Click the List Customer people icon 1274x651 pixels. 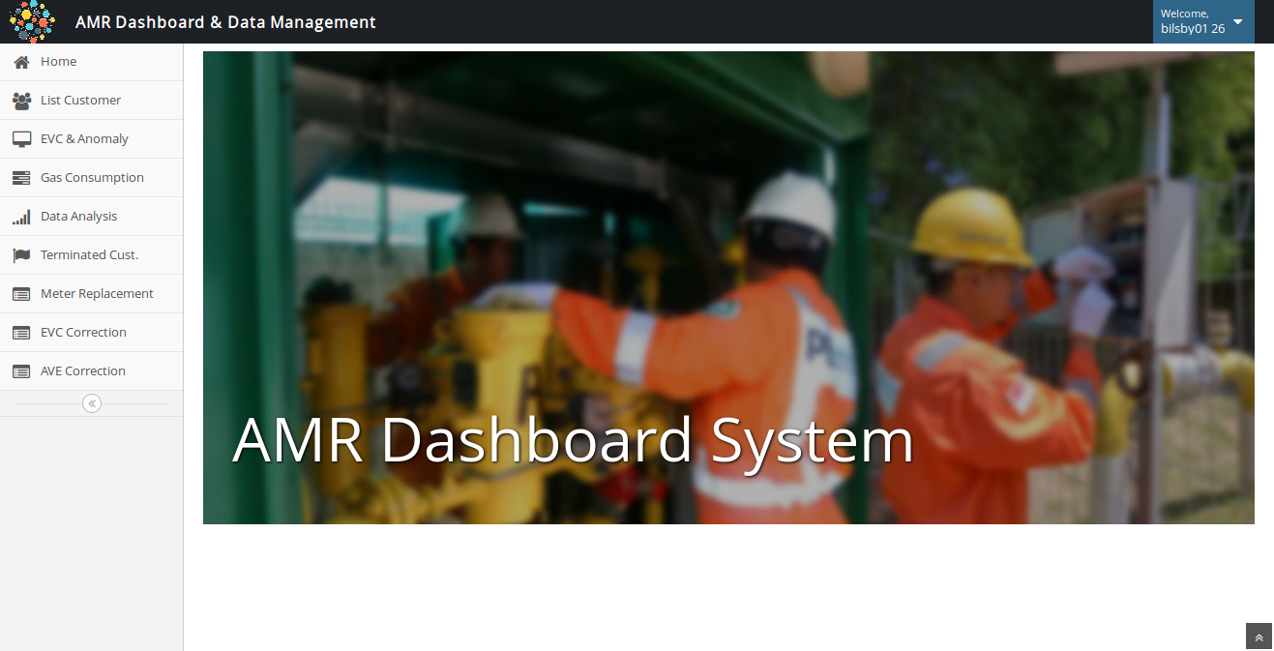21,101
